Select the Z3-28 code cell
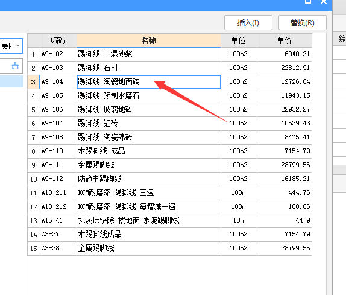346x295 pixels. (58, 249)
